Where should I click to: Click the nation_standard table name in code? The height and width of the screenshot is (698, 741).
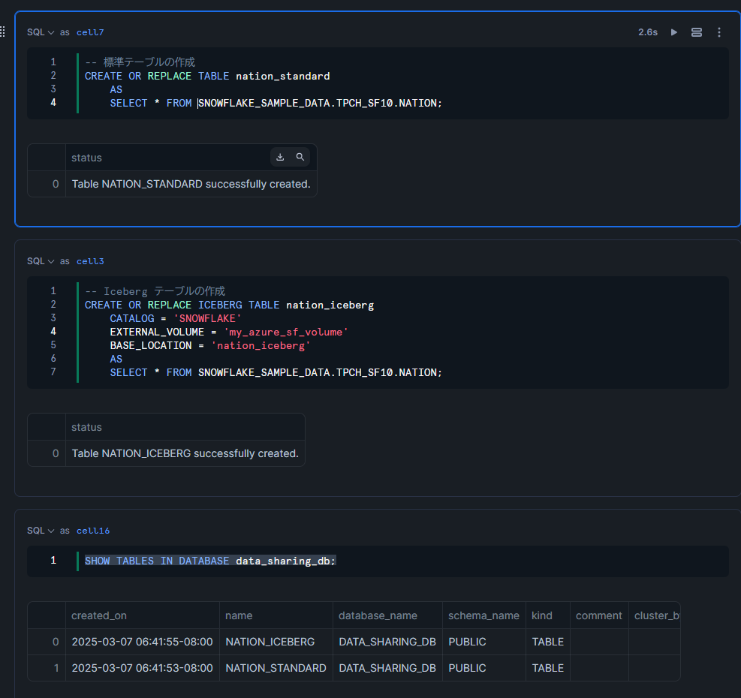[x=282, y=76]
